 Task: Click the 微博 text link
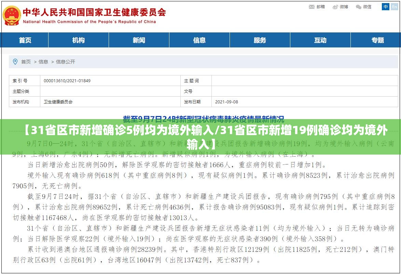[344, 7]
